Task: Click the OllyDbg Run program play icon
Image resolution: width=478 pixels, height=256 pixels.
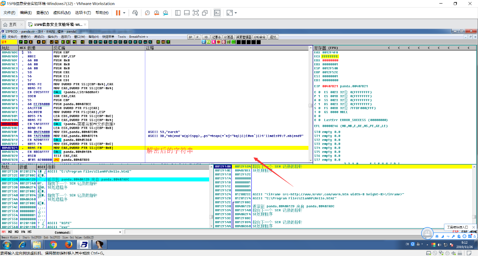Action: (39, 42)
